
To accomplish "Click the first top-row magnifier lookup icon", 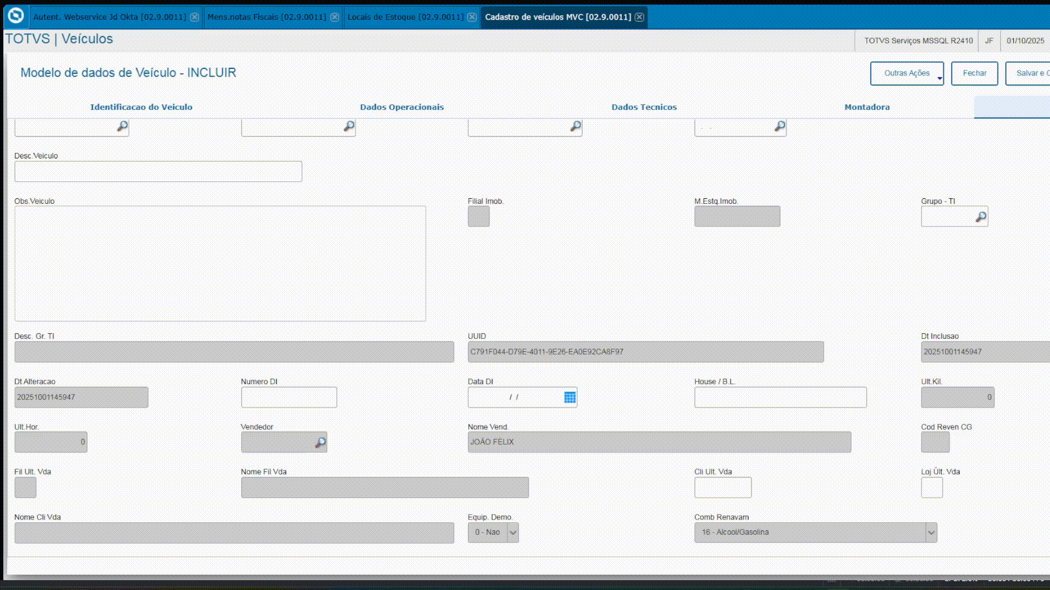I will pos(122,126).
